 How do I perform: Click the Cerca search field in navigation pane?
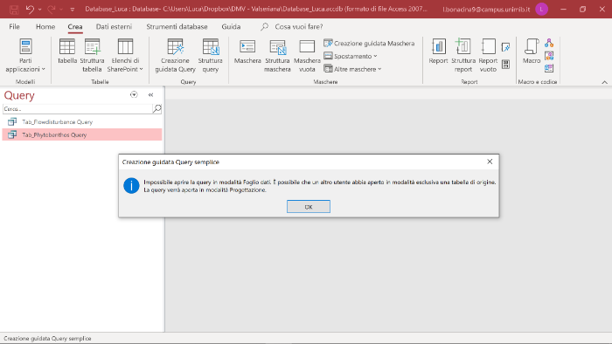77,108
